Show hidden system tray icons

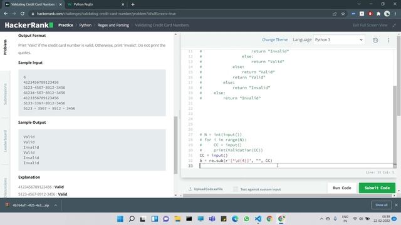pyautogui.click(x=321, y=219)
